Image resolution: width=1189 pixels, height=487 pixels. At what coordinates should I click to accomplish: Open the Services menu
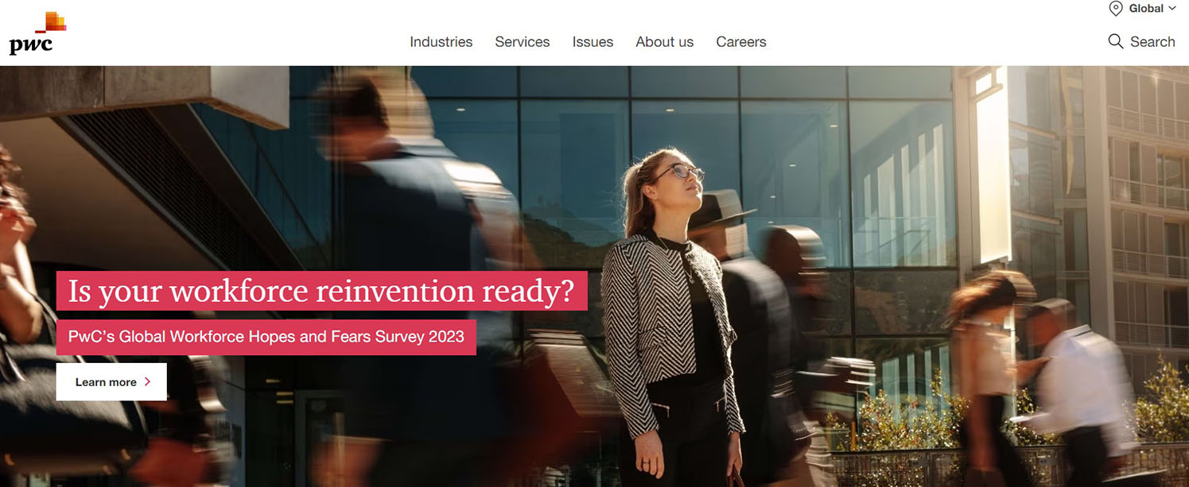[x=522, y=42]
